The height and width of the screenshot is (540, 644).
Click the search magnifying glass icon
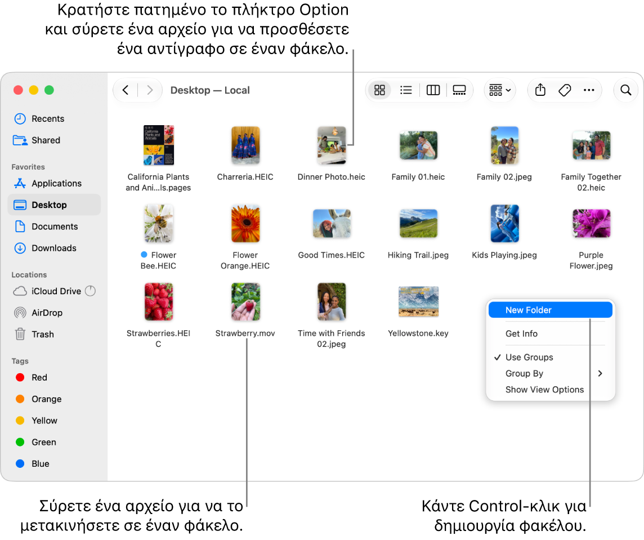click(625, 90)
